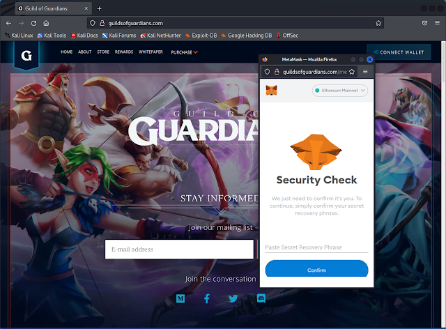Close the MetaMask popup window
The image size is (446, 329).
369,59
